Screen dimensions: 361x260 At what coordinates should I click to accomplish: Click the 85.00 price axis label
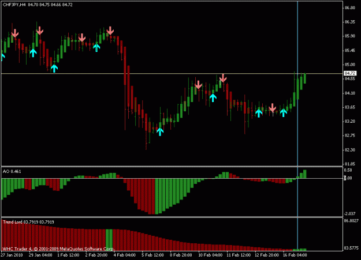(350, 65)
